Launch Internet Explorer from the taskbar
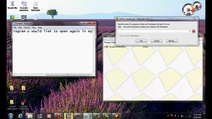 pos(21,116)
